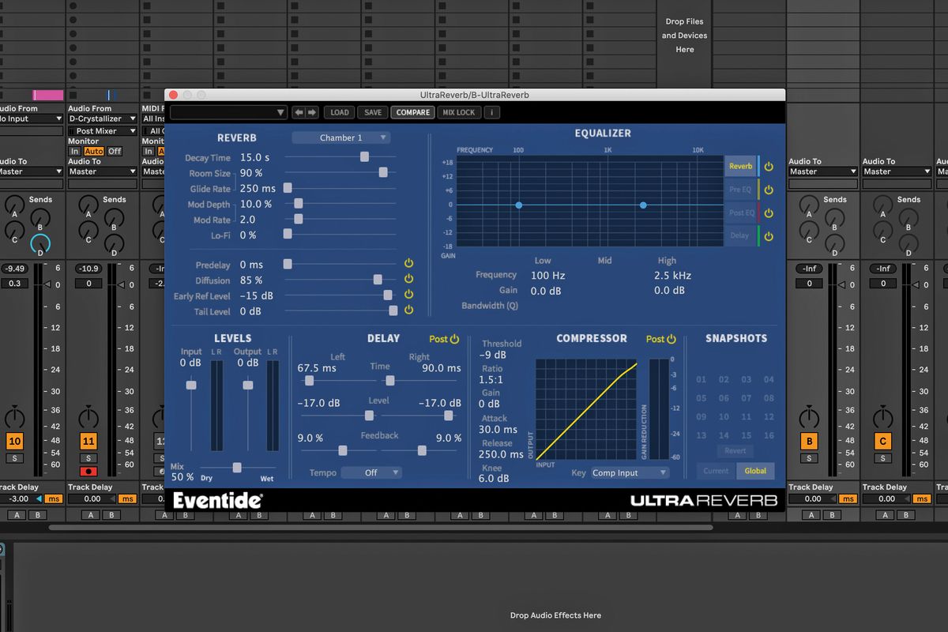Click the Predelay power icon
Viewport: 948px width, 632px height.
pyautogui.click(x=408, y=262)
